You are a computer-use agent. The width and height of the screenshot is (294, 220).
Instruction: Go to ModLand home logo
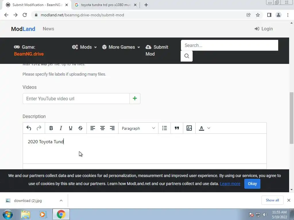[x=23, y=29]
